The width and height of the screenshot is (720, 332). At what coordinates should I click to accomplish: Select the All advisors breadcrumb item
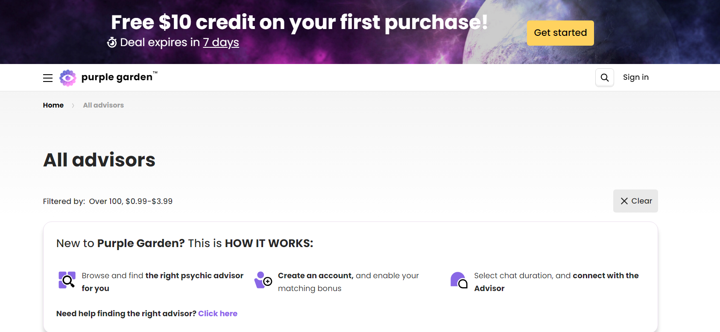(x=103, y=105)
